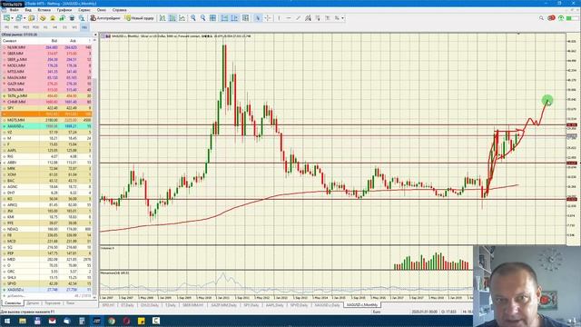Select AAPL row in Market Watch
581x327 pixels.
tap(47, 150)
